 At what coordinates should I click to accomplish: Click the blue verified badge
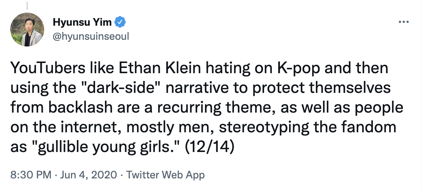(x=120, y=22)
